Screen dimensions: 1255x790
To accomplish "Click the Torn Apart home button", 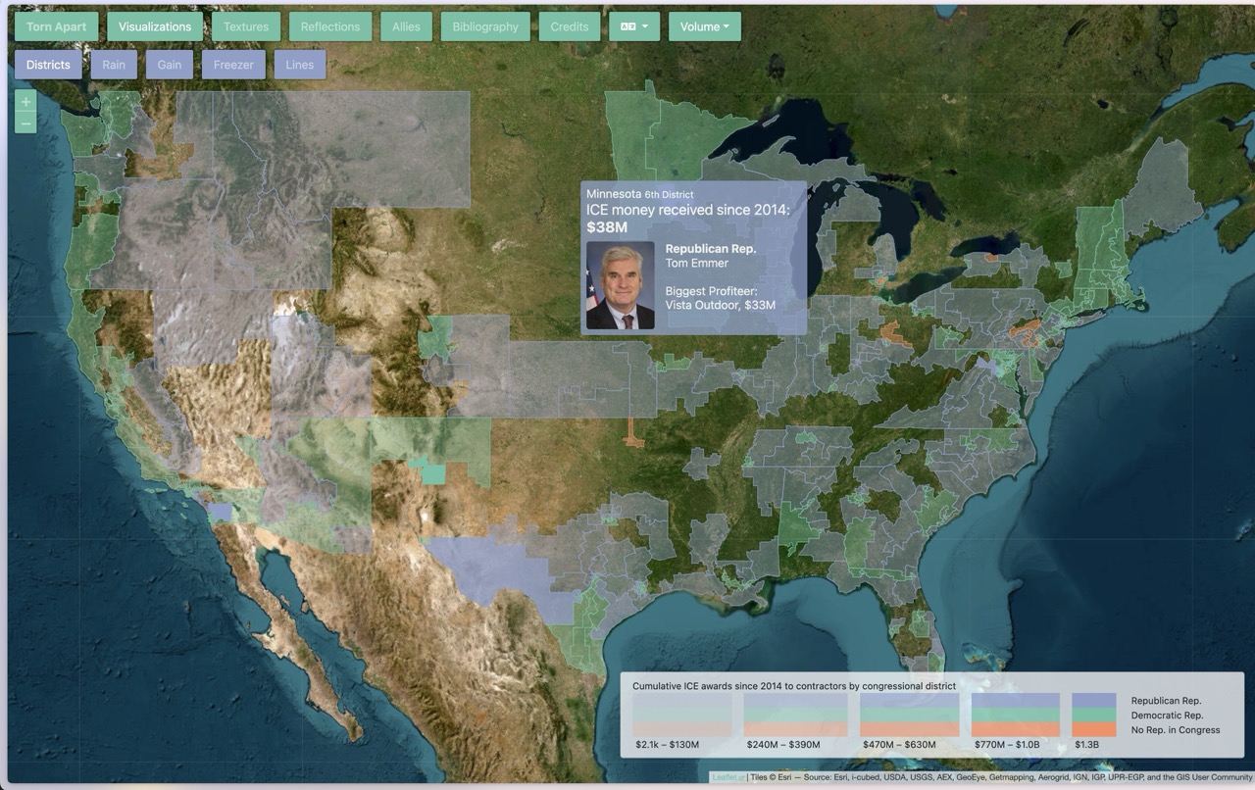I will click(x=56, y=26).
